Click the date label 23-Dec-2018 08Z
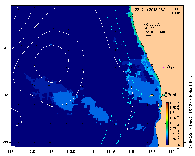 [x=150, y=10]
